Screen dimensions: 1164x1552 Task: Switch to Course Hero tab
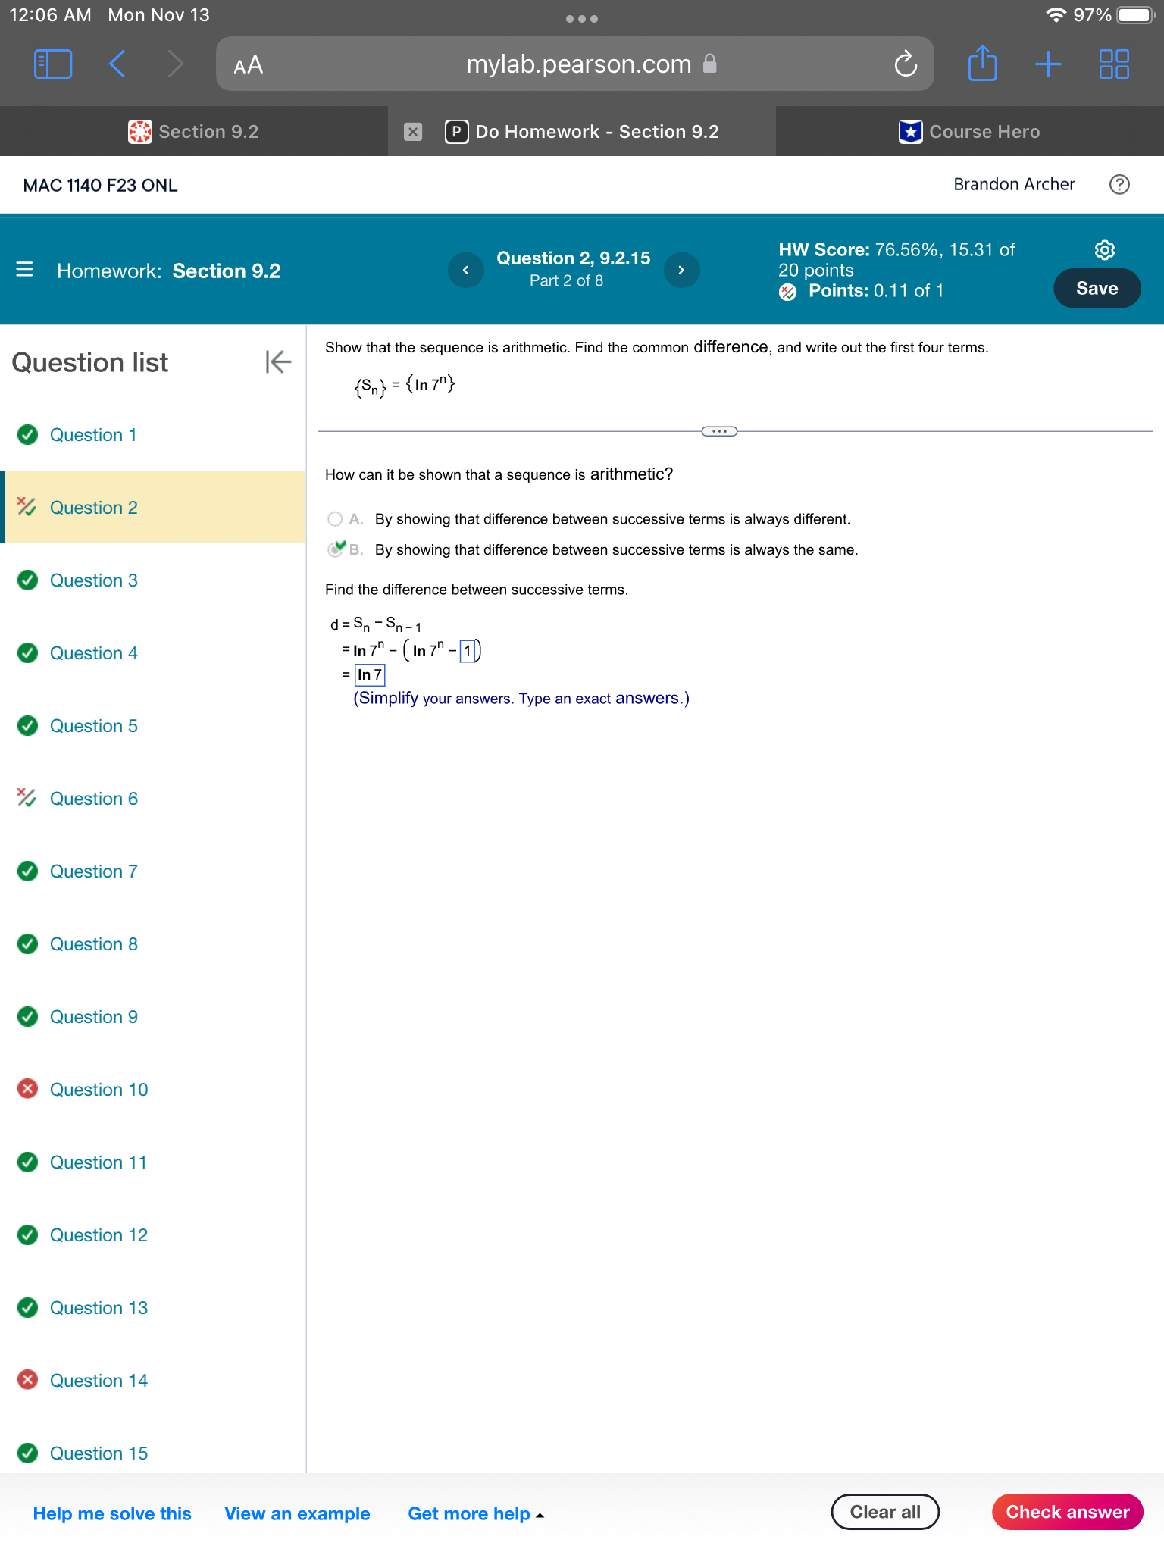point(970,132)
